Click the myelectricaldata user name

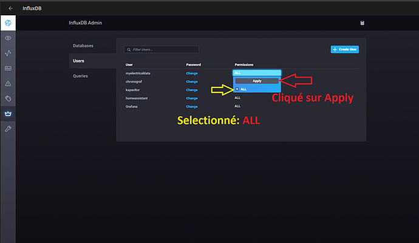pos(138,74)
